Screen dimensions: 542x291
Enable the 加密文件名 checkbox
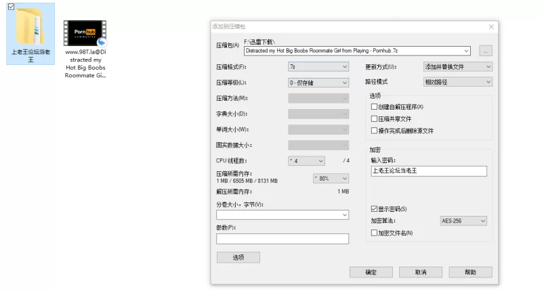click(374, 233)
